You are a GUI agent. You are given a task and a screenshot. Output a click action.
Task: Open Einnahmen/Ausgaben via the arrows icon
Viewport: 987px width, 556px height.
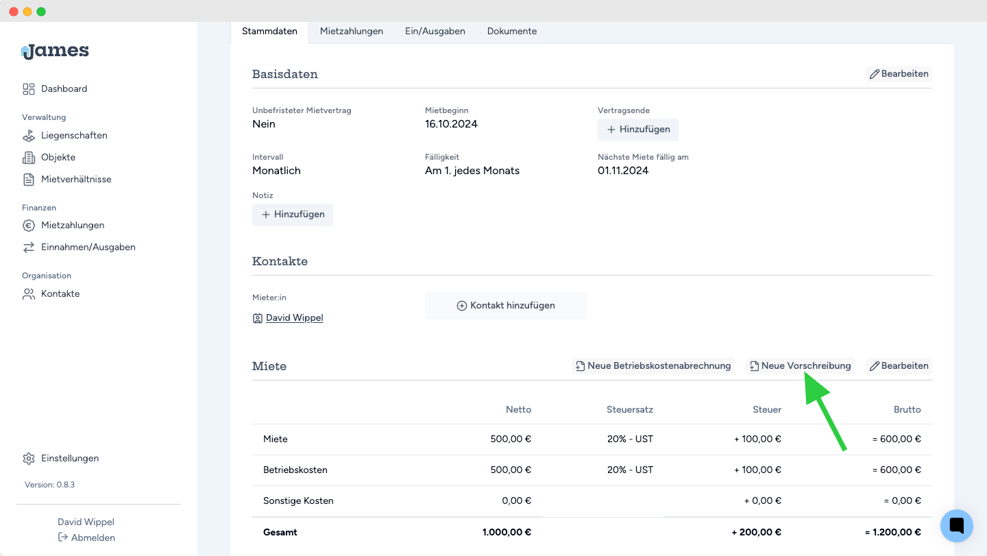coord(29,247)
